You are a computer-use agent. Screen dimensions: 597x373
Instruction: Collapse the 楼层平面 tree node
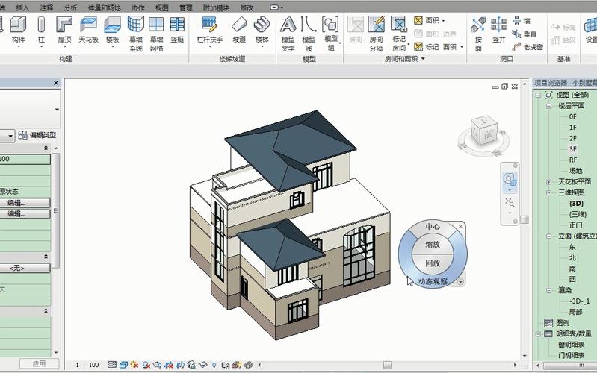(x=549, y=106)
